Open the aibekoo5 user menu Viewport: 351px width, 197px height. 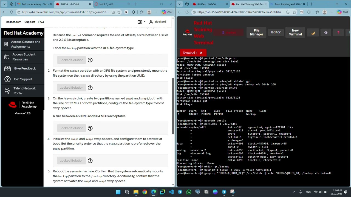pyautogui.click(x=158, y=22)
